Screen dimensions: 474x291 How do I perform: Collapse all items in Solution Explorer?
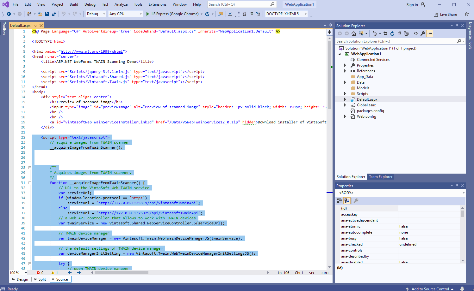[x=399, y=33]
